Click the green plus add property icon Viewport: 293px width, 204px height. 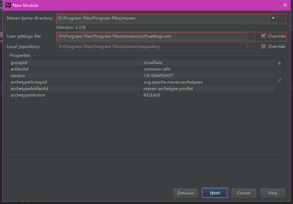click(279, 63)
